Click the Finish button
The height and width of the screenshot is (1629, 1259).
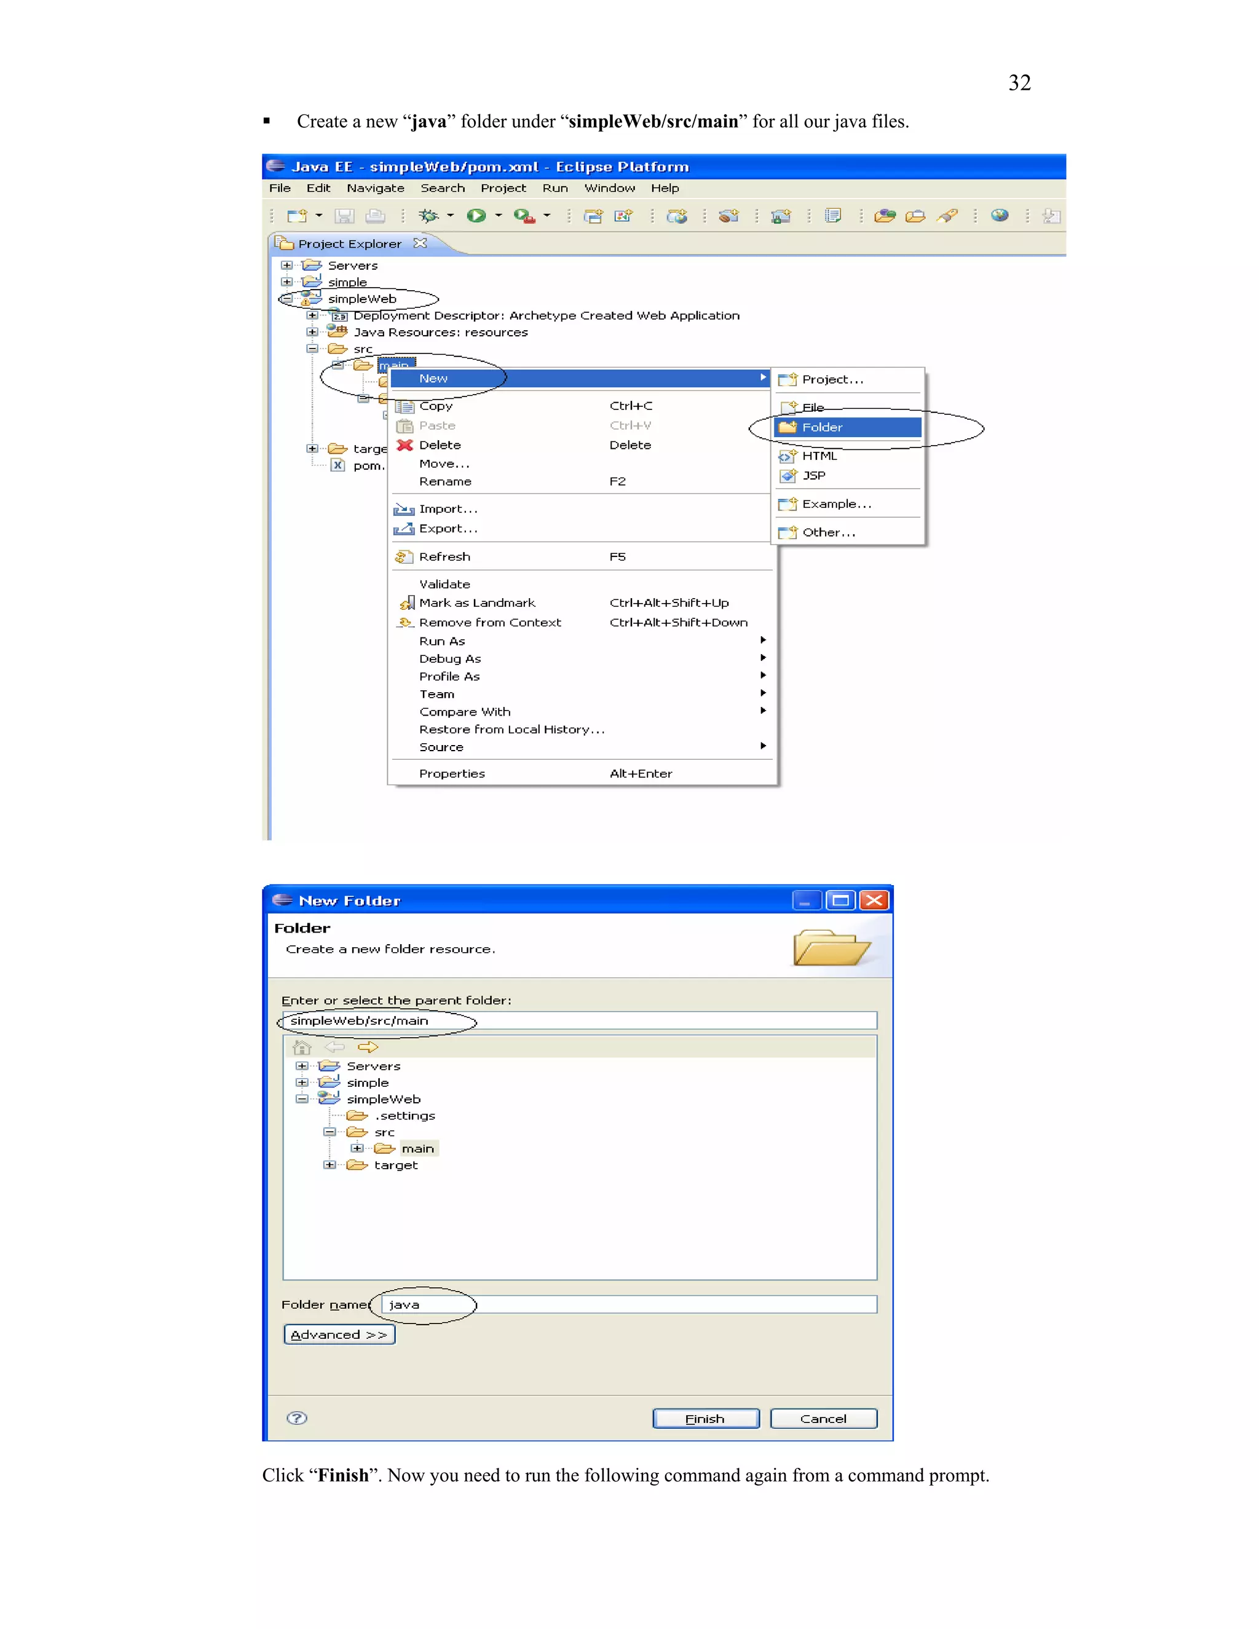(x=706, y=1419)
